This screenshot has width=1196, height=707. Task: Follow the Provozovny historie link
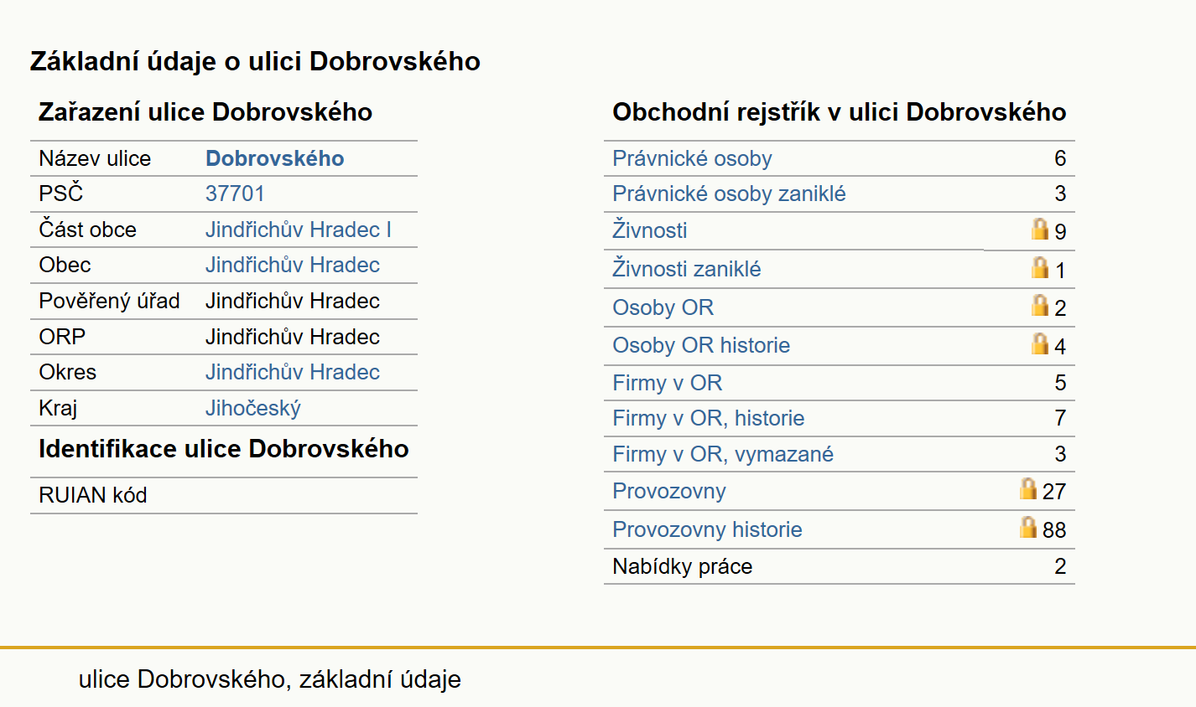tap(707, 529)
